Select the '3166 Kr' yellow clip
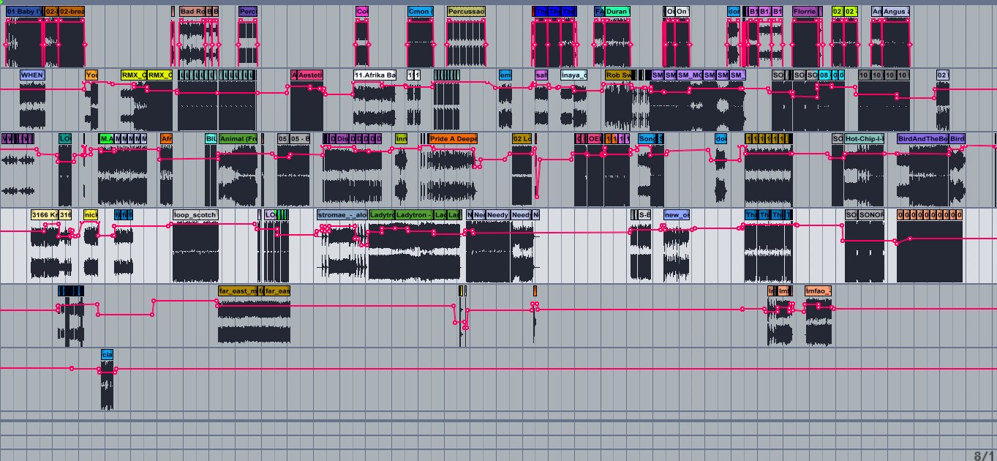 (x=45, y=215)
